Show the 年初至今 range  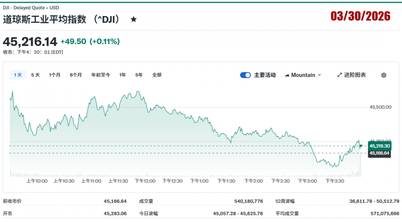tap(100, 75)
